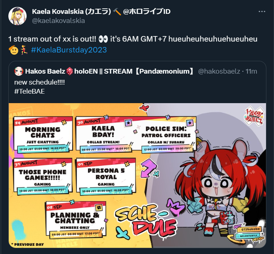The height and width of the screenshot is (254, 274).
Task: Click the Kaela Kovalskia display name
Action: (x=71, y=12)
